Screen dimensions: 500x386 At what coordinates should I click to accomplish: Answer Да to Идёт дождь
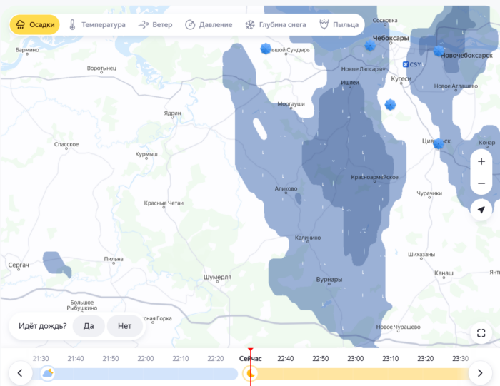pyautogui.click(x=89, y=326)
